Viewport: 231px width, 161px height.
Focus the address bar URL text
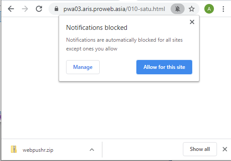114,9
